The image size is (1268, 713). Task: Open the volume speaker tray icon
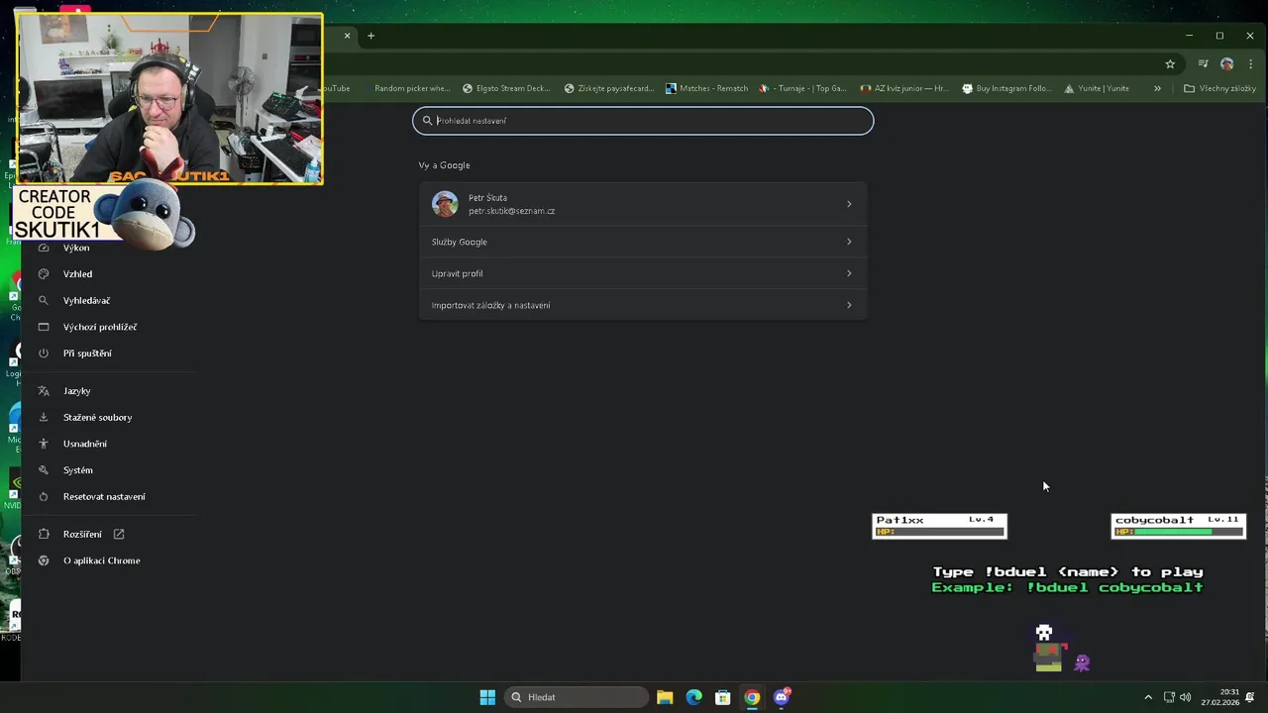[x=1185, y=697]
